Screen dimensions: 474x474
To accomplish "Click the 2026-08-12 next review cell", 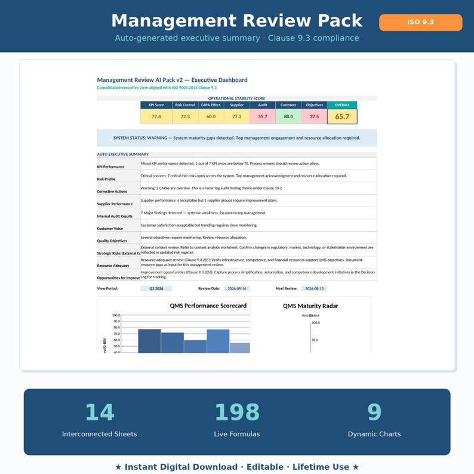I will (315, 289).
